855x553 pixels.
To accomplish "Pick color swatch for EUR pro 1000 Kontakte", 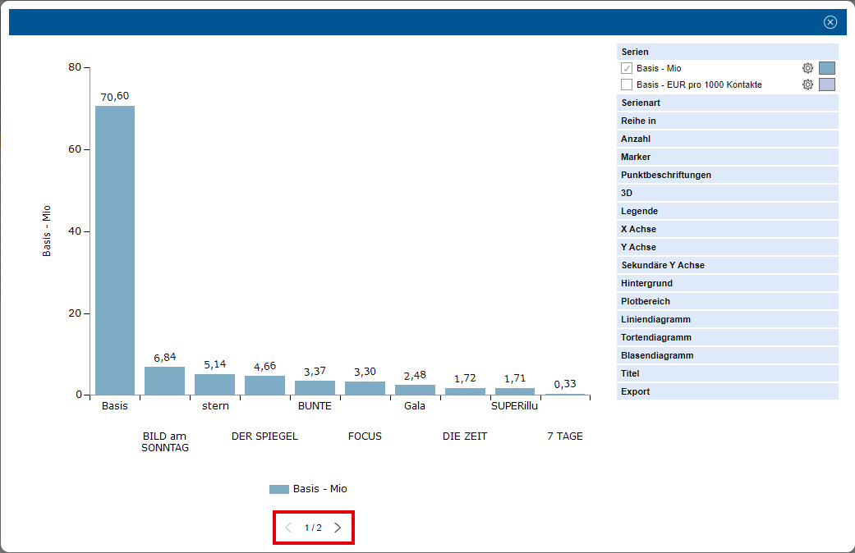I will 826,85.
